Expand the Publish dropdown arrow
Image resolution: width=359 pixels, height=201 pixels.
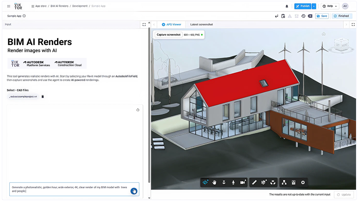point(314,6)
